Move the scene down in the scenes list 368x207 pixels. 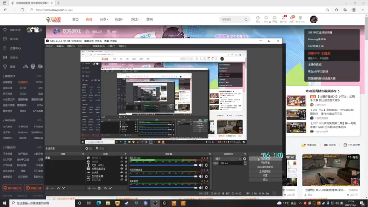[x=63, y=188]
